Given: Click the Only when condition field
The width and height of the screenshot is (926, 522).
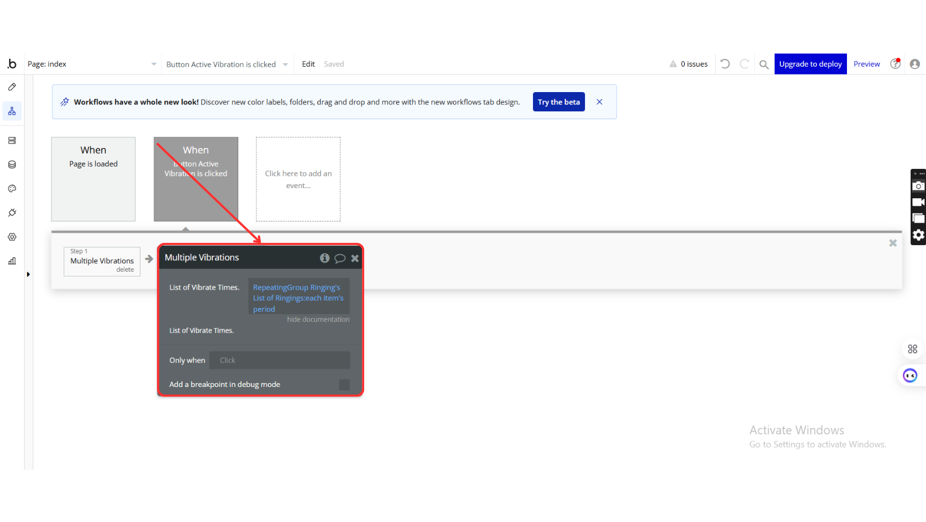Looking at the screenshot, I should 279,360.
